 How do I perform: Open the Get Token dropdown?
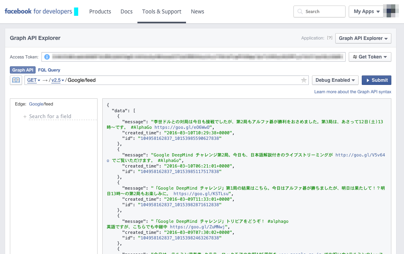point(370,57)
